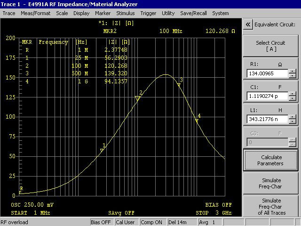Increase L1 with the up stepper arrow
The image size is (301, 226).
(293, 117)
